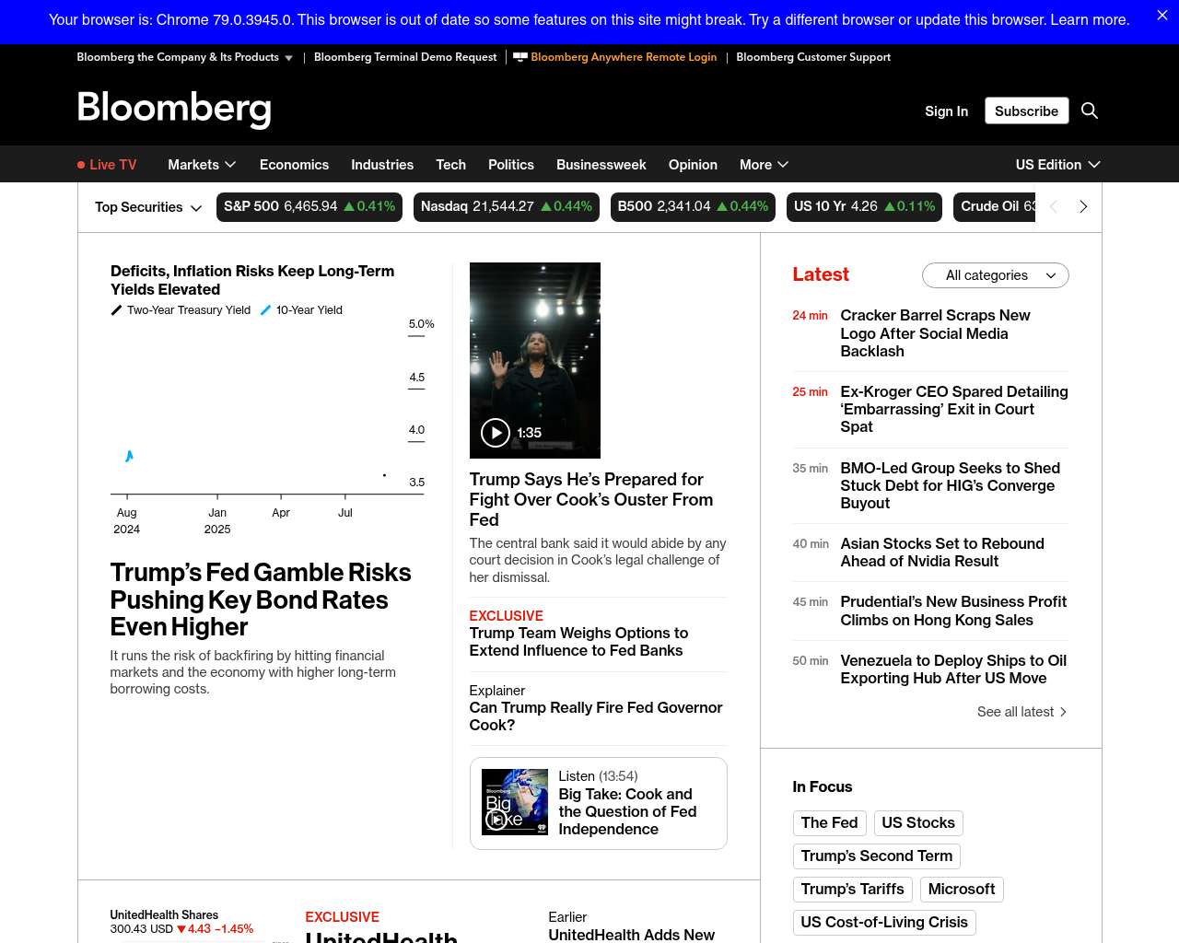Click UnitedHealth Shares stock quote
Image resolution: width=1179 pixels, height=943 pixels.
pyautogui.click(x=181, y=922)
